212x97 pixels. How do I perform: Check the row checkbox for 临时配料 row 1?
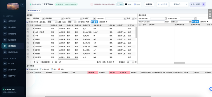[x=28, y=29]
